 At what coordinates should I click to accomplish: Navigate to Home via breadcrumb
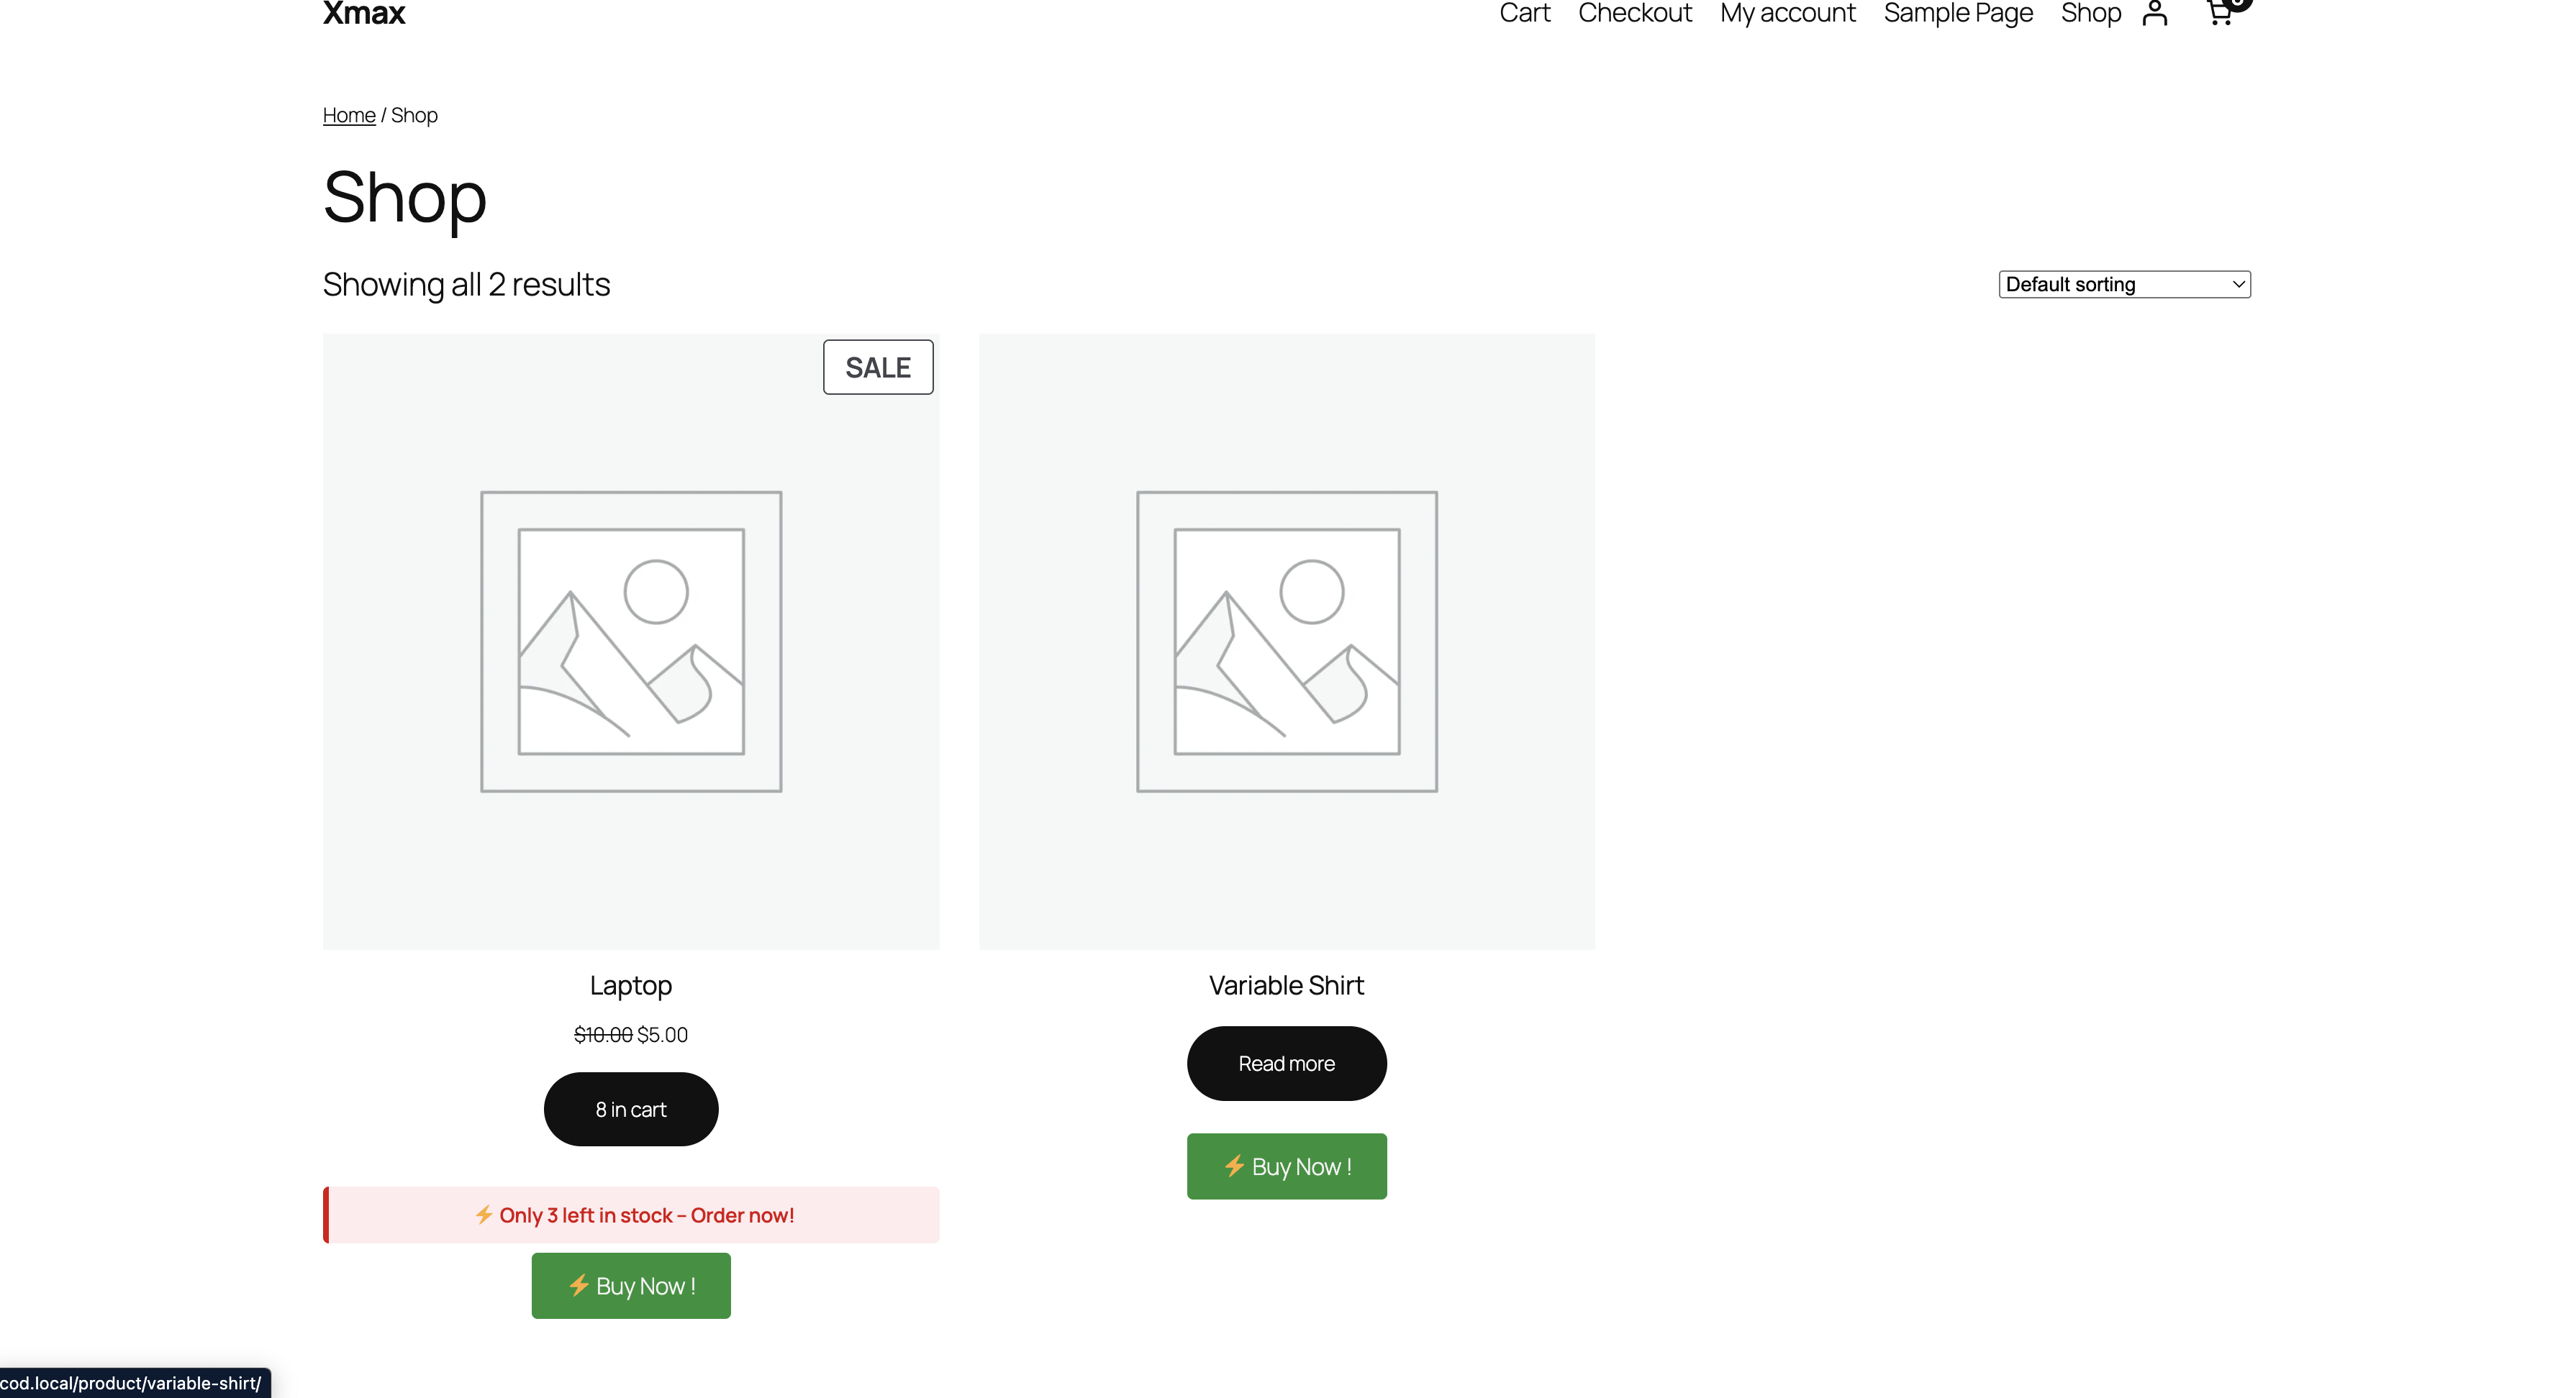click(348, 115)
